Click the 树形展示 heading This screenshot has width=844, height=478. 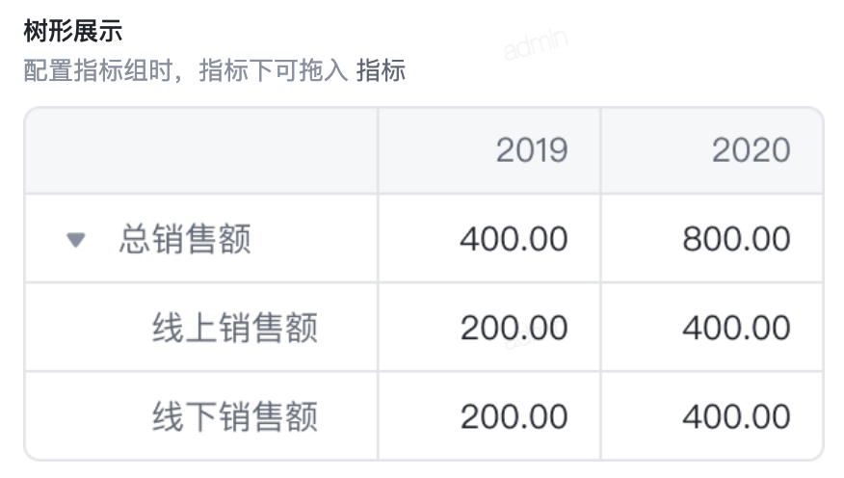click(x=72, y=31)
